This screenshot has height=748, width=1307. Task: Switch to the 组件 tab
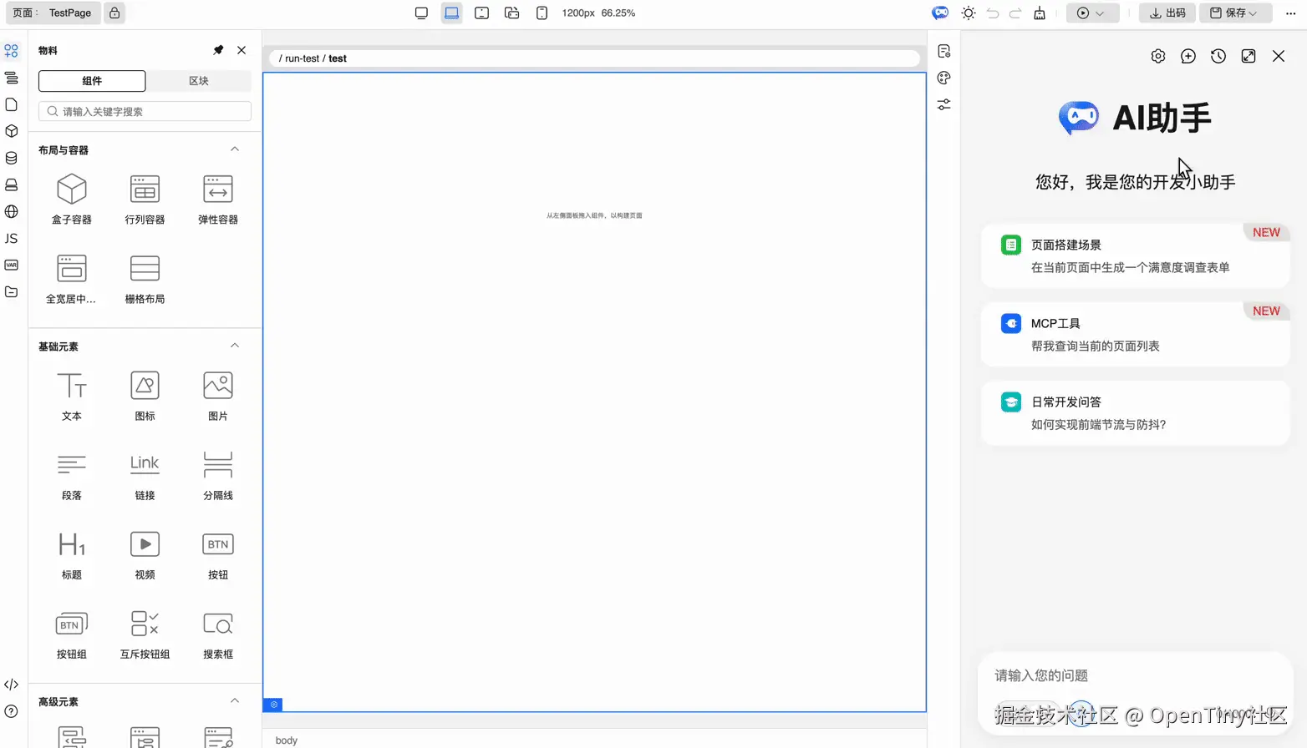click(92, 81)
